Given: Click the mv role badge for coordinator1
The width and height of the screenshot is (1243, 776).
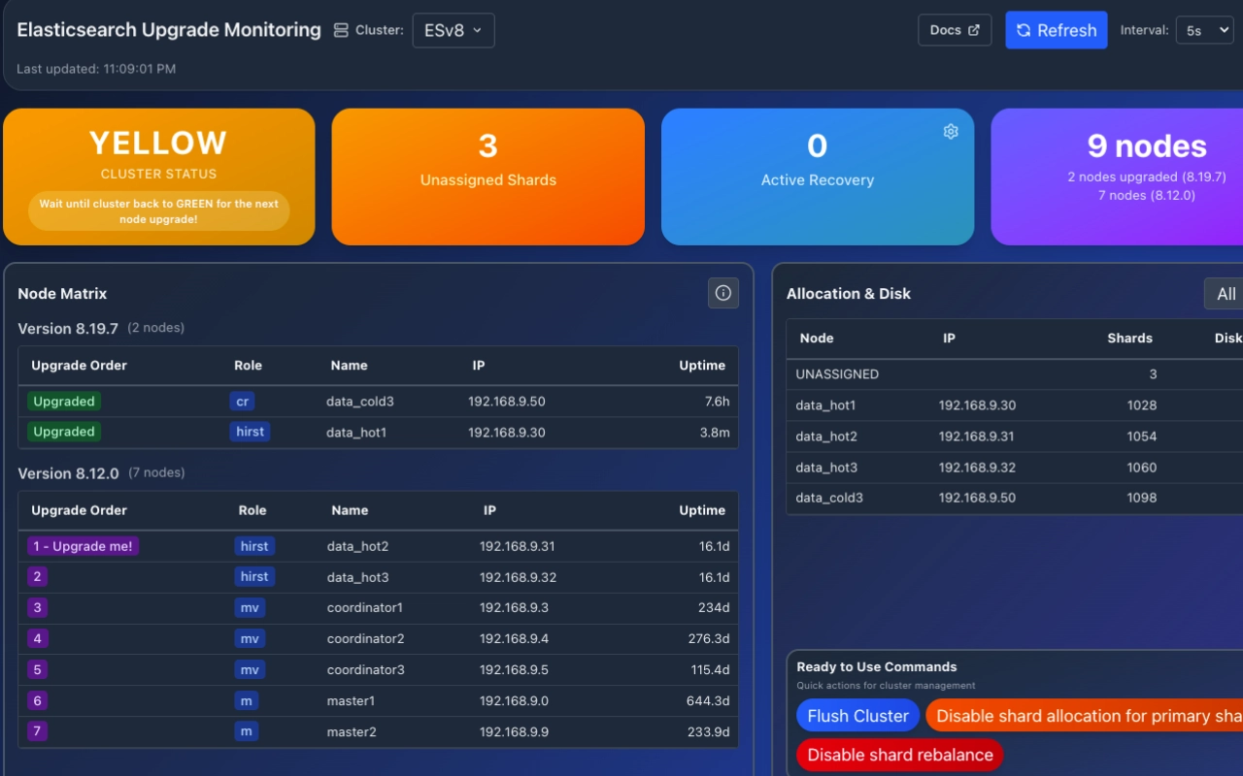Looking at the screenshot, I should point(250,608).
